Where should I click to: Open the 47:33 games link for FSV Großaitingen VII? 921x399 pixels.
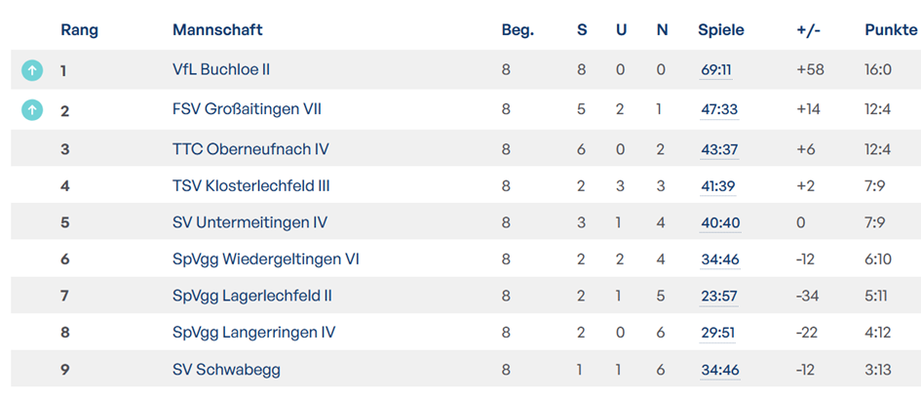click(x=719, y=110)
